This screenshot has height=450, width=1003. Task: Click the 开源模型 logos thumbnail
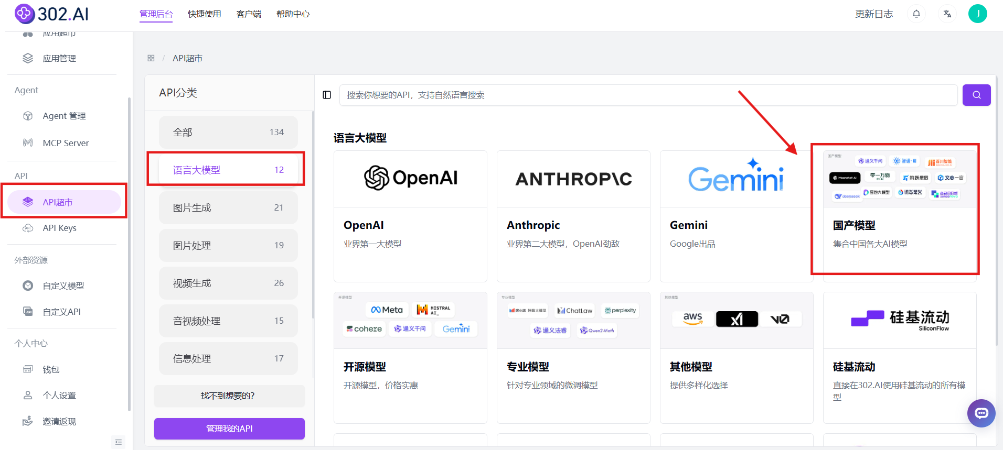coord(410,320)
